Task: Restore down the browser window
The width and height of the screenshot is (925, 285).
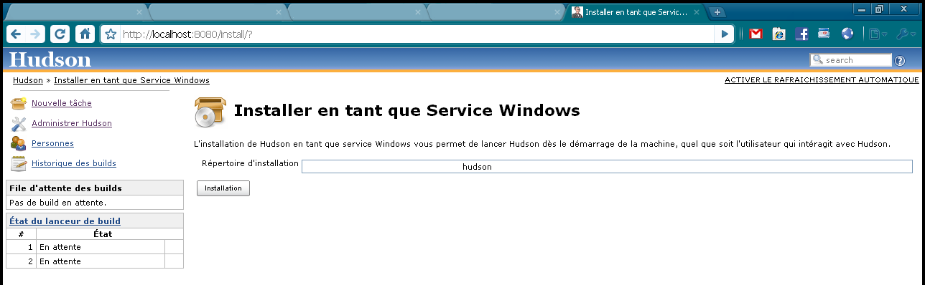Action: pyautogui.click(x=879, y=9)
